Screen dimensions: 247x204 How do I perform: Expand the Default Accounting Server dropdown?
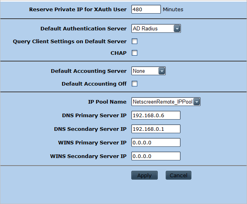coord(148,71)
